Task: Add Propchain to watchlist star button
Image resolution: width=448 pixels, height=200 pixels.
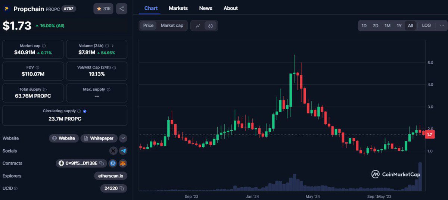Action: 103,9
